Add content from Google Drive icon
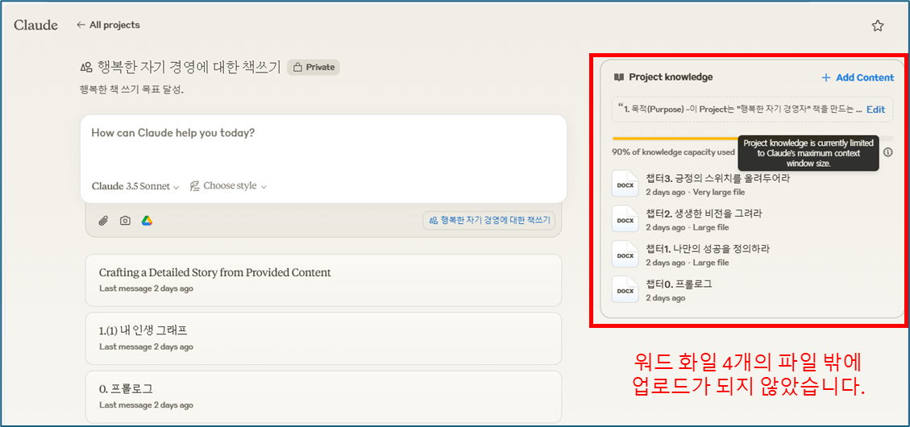The image size is (910, 427). pos(147,221)
